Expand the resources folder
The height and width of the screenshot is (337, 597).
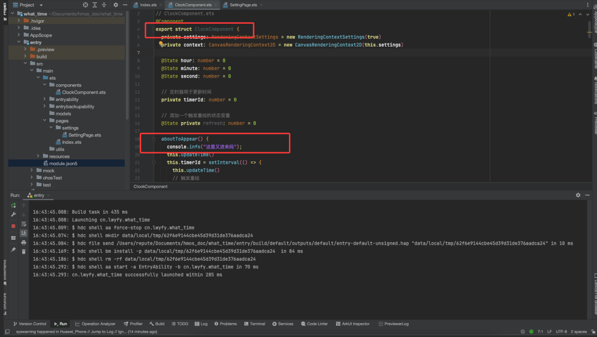[x=38, y=156]
